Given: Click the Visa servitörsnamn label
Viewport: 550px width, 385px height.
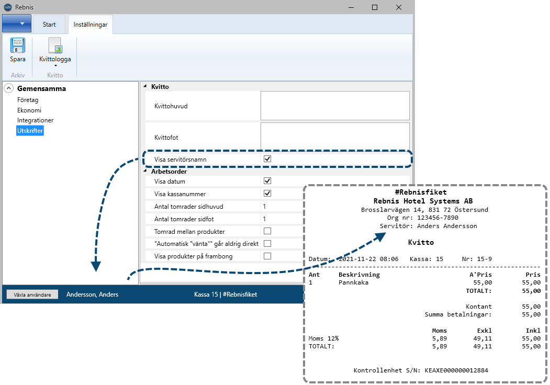Looking at the screenshot, I should [x=181, y=160].
